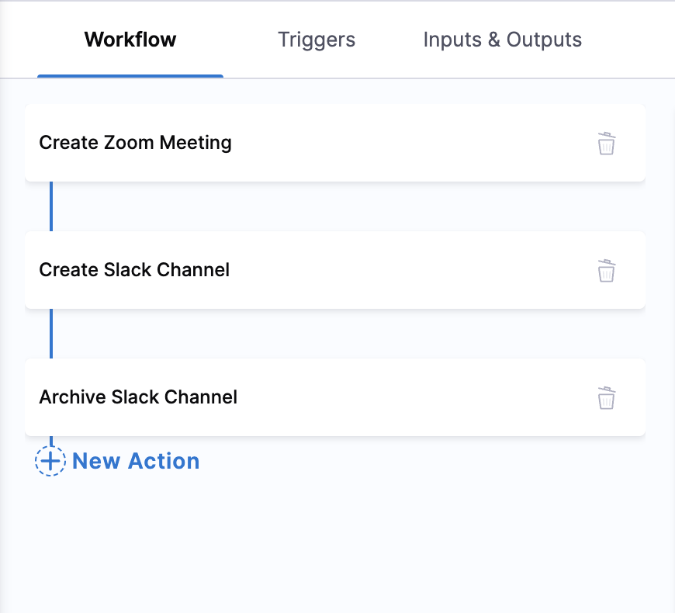This screenshot has width=675, height=613.
Task: Click the New Action link
Action: 135,461
